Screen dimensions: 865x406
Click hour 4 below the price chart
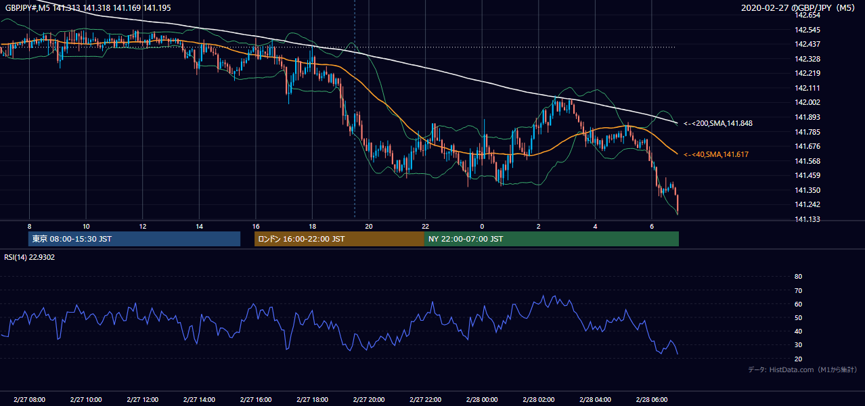[595, 226]
